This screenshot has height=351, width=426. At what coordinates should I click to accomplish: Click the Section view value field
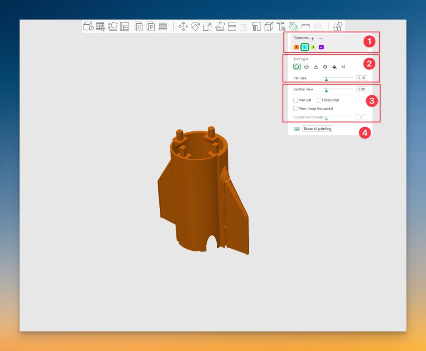click(x=362, y=89)
